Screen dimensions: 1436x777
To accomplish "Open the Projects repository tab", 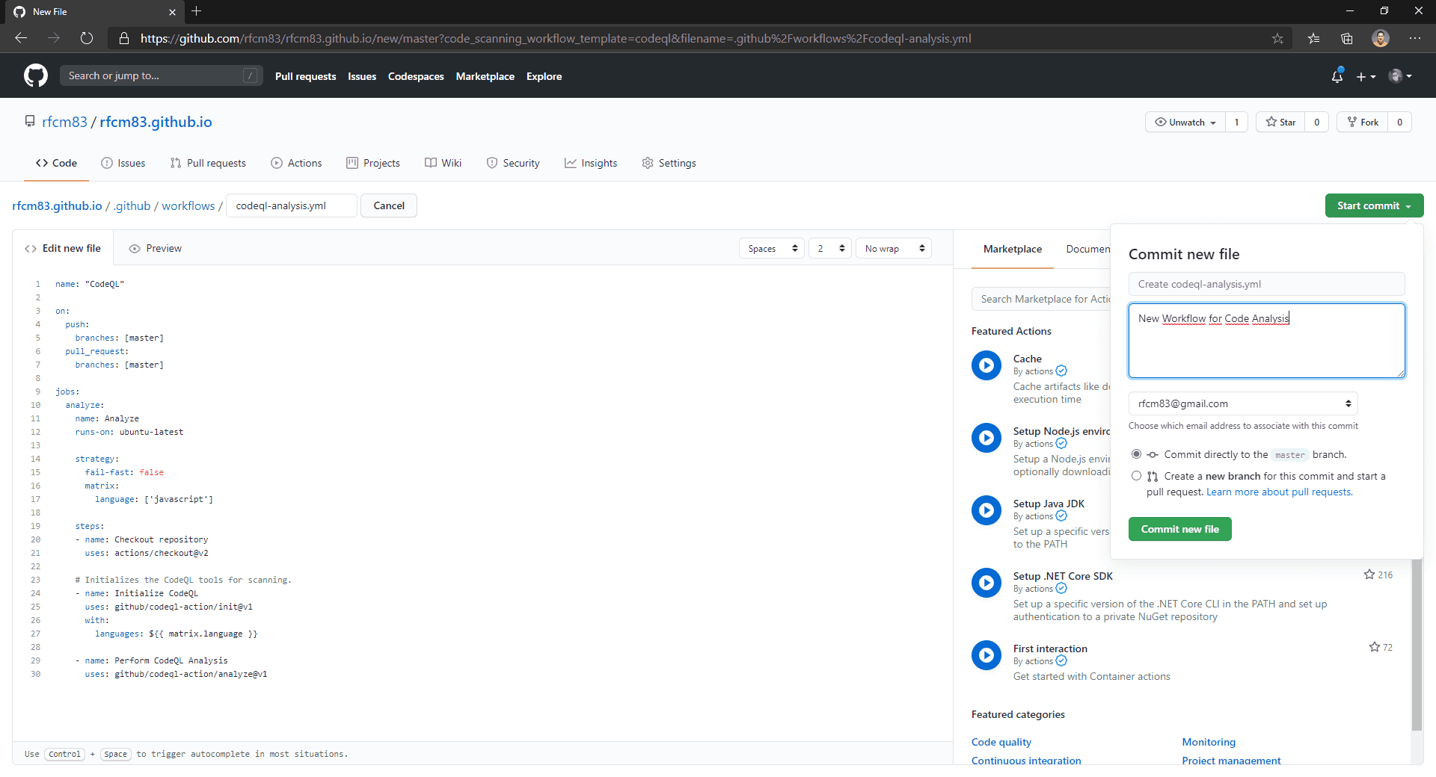I will (x=373, y=163).
